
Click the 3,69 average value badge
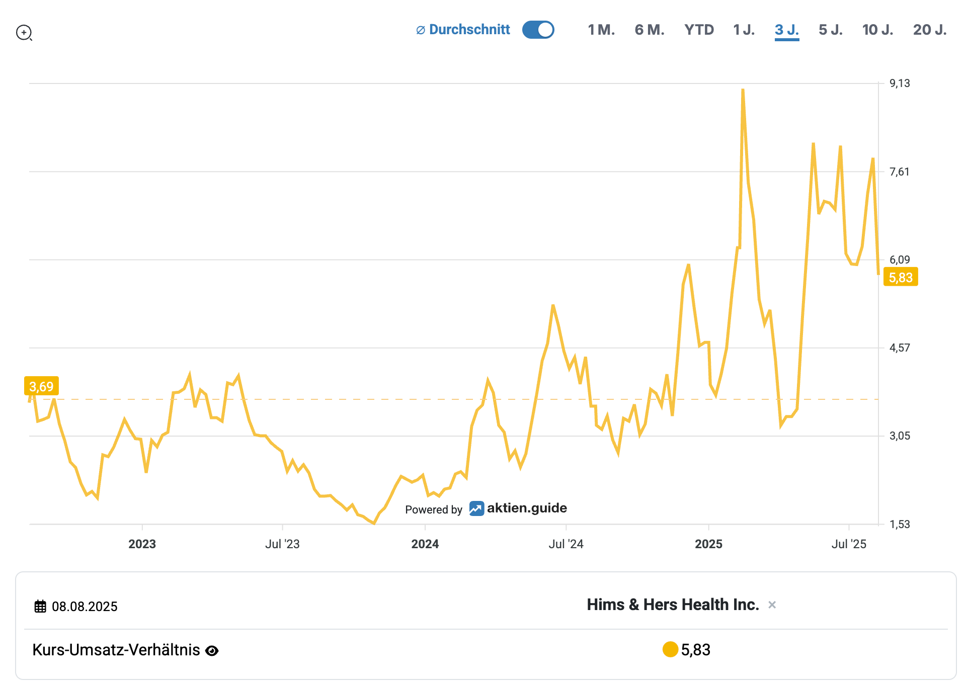pyautogui.click(x=41, y=386)
